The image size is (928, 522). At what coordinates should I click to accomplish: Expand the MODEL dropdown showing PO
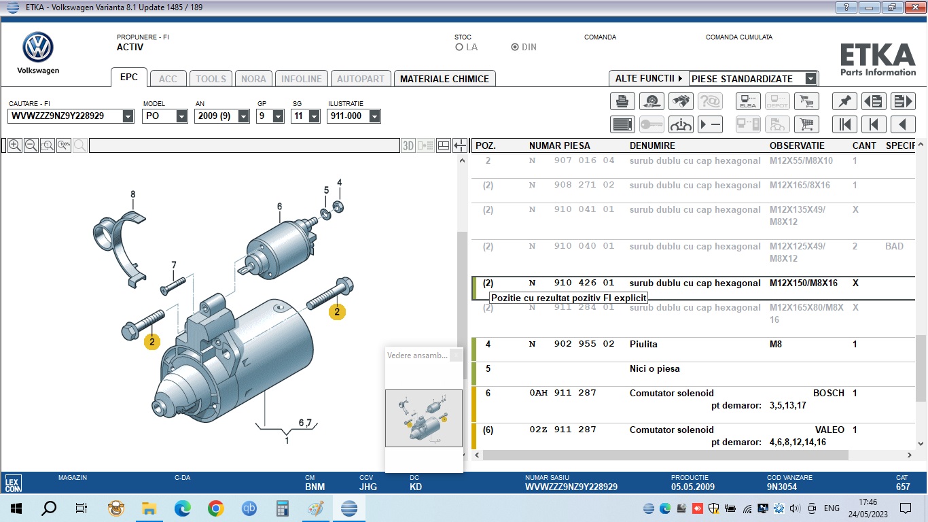point(181,116)
